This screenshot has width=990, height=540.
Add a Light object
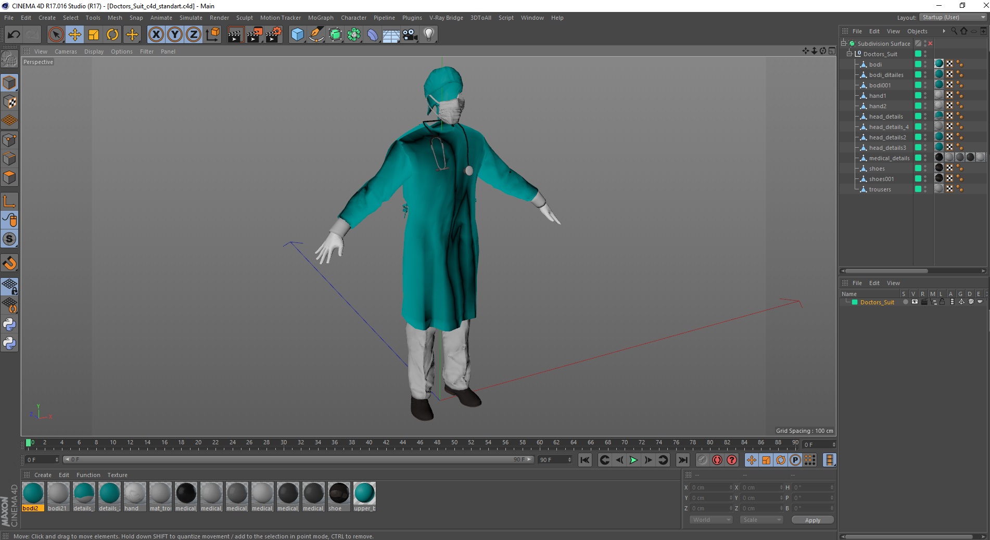point(429,35)
